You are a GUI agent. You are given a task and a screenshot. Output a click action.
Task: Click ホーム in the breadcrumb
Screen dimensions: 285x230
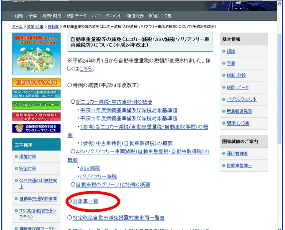tap(17, 27)
